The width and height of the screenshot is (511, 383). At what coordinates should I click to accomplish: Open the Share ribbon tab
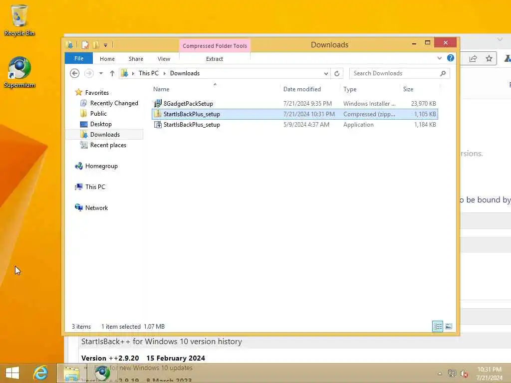point(136,59)
